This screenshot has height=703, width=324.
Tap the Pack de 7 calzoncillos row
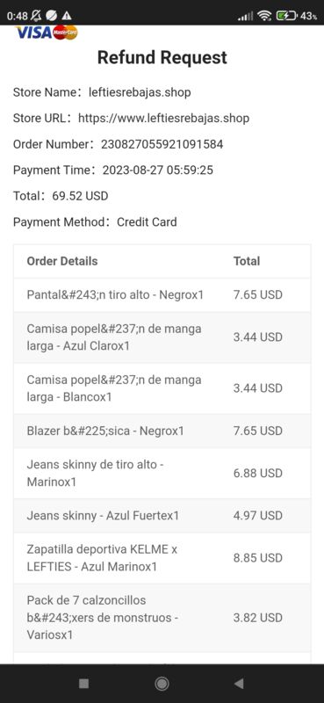click(x=162, y=618)
